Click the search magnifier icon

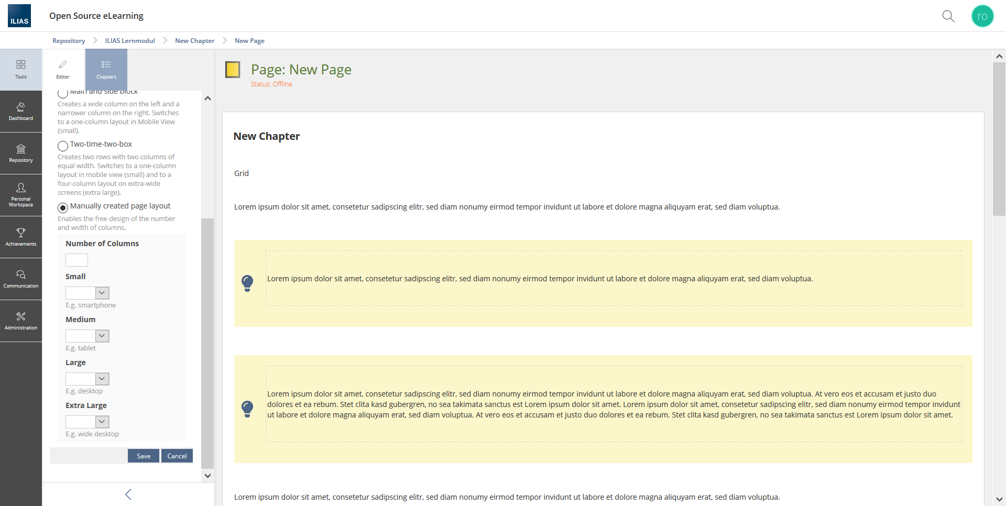(x=948, y=16)
